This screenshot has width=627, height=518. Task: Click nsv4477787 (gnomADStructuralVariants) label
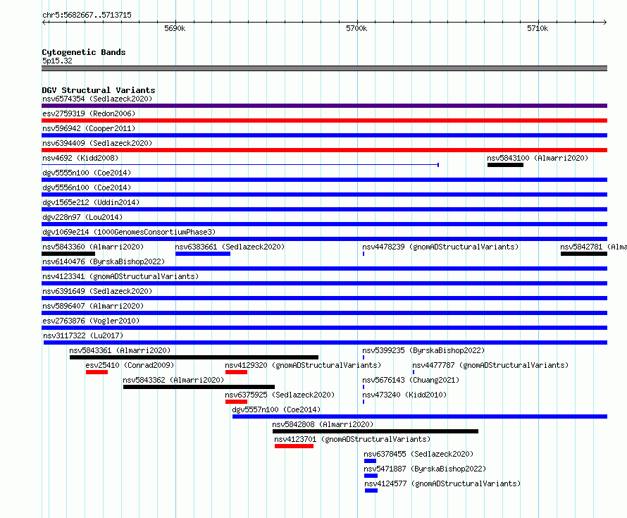tap(490, 365)
